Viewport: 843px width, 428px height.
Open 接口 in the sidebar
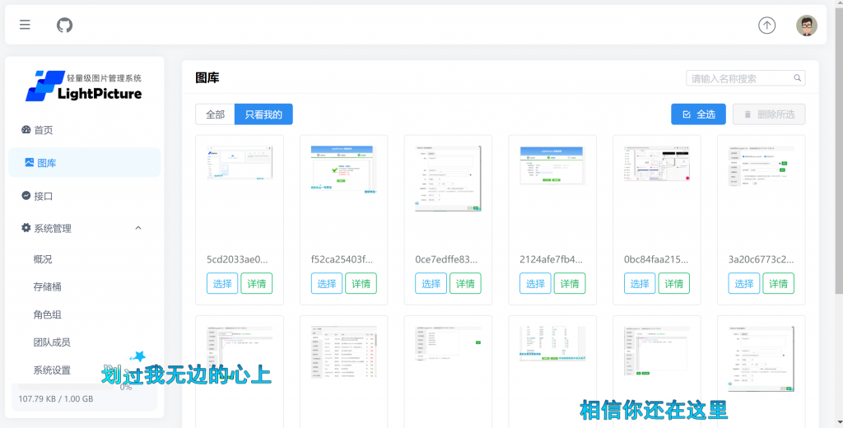(85, 196)
